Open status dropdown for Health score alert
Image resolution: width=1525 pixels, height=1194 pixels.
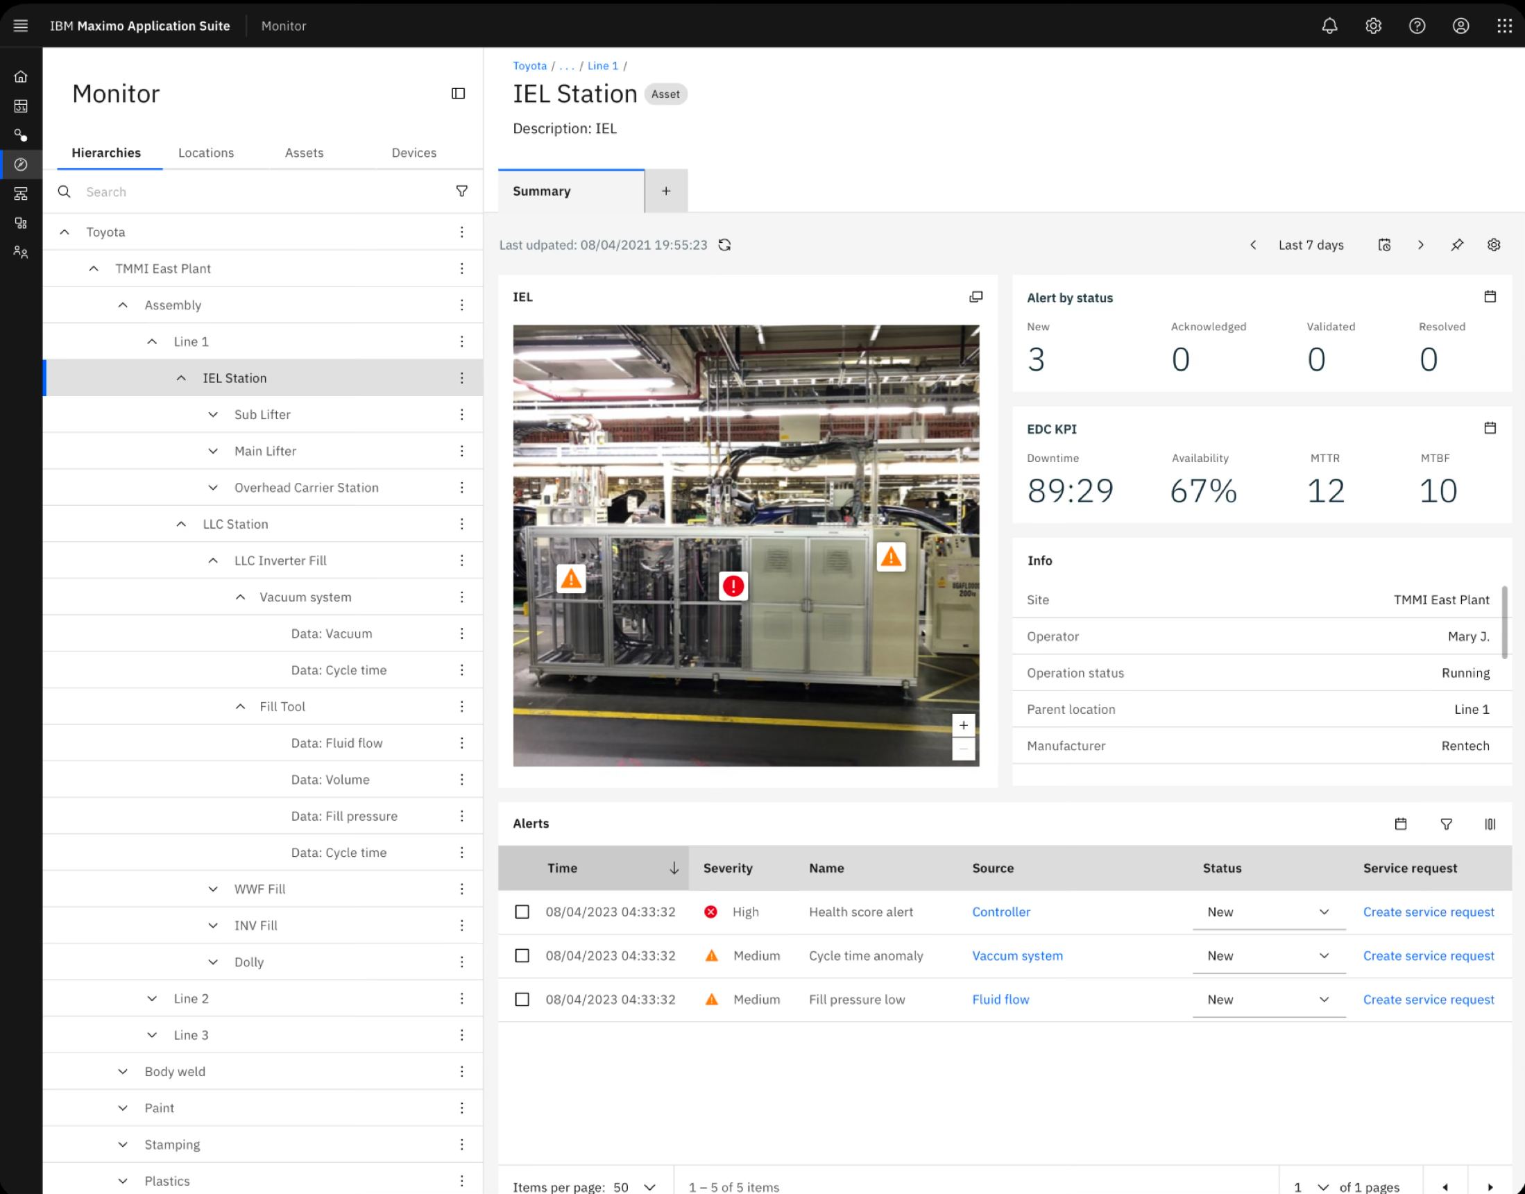1268,912
